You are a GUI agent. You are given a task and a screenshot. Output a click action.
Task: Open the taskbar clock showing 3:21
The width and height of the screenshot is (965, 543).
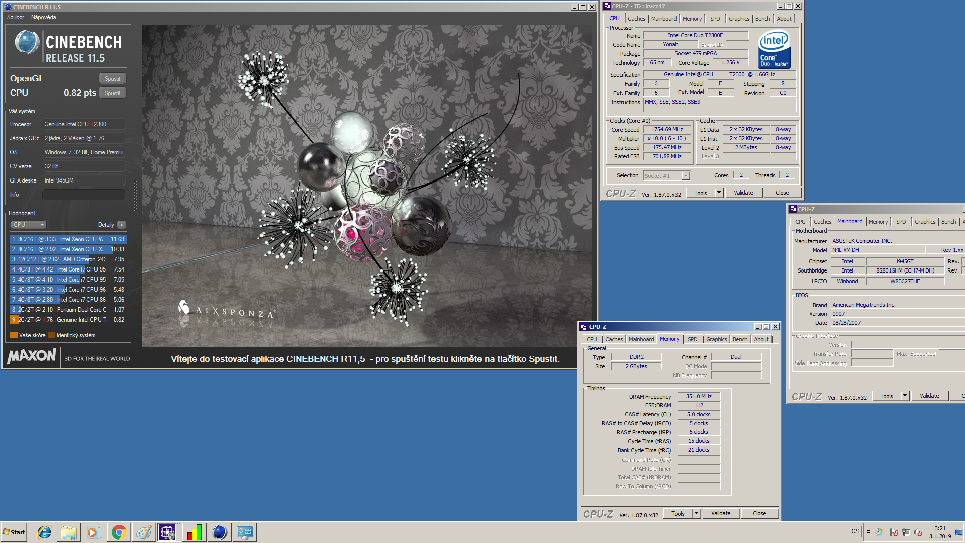click(x=940, y=532)
